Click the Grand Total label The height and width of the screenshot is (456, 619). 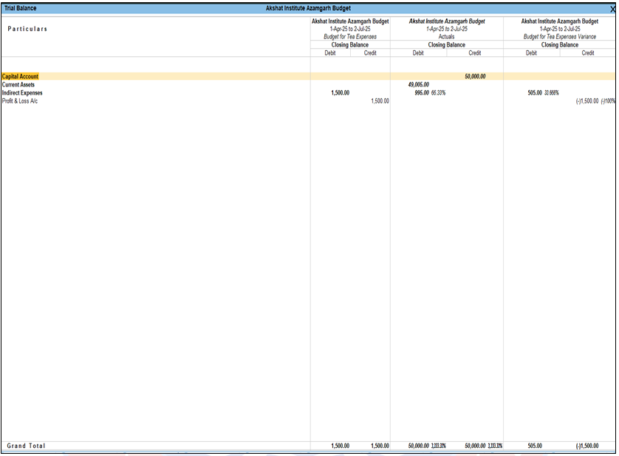(26, 446)
